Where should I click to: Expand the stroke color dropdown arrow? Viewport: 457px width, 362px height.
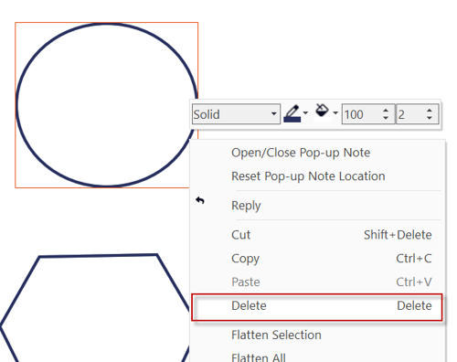point(305,113)
